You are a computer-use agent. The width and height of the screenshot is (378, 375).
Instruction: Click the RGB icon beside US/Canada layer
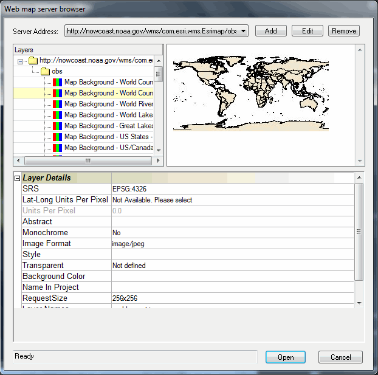(57, 148)
